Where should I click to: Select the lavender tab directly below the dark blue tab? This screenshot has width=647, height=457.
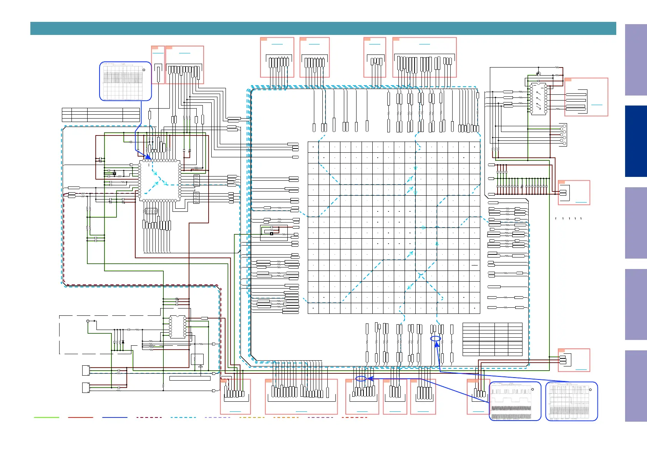click(636, 223)
